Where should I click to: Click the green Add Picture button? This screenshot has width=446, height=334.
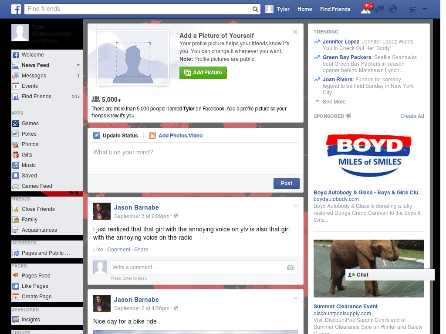pyautogui.click(x=203, y=73)
